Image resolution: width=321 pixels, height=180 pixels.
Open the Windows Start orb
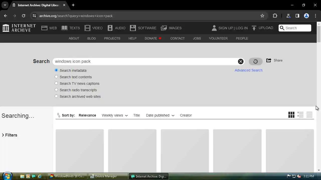(7, 176)
